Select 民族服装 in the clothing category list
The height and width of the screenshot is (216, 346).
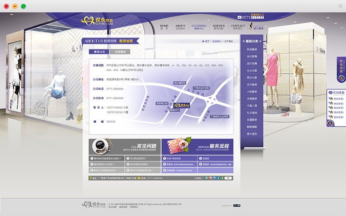pos(252,49)
